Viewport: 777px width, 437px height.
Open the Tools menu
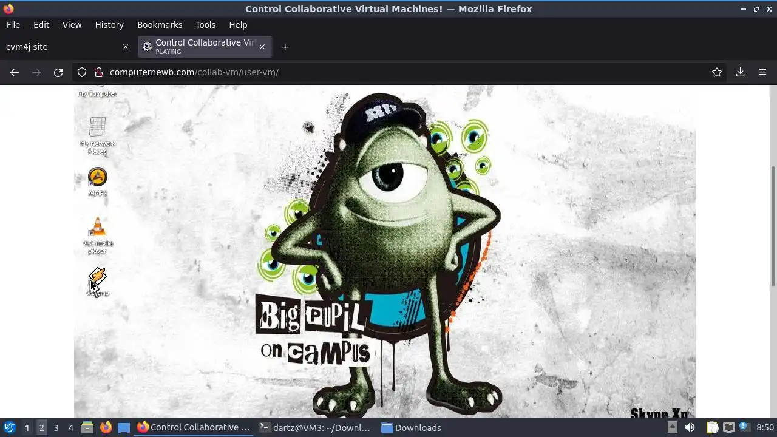(205, 25)
